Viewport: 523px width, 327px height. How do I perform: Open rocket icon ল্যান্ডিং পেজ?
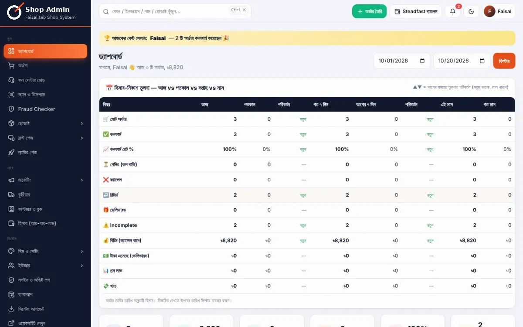coord(11,152)
